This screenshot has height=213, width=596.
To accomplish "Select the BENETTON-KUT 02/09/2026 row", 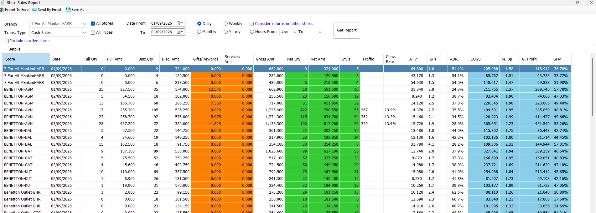I will pyautogui.click(x=287, y=179).
